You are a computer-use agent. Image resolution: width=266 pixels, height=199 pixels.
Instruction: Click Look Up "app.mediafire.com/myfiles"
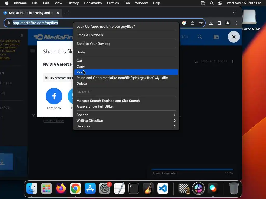[126, 27]
